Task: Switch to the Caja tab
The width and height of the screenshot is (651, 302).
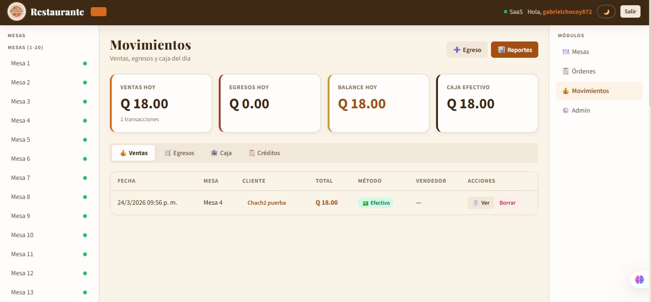Action: pyautogui.click(x=221, y=153)
